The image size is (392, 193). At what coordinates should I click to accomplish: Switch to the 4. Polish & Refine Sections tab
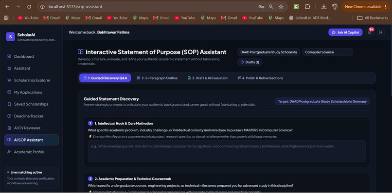pos(260,78)
